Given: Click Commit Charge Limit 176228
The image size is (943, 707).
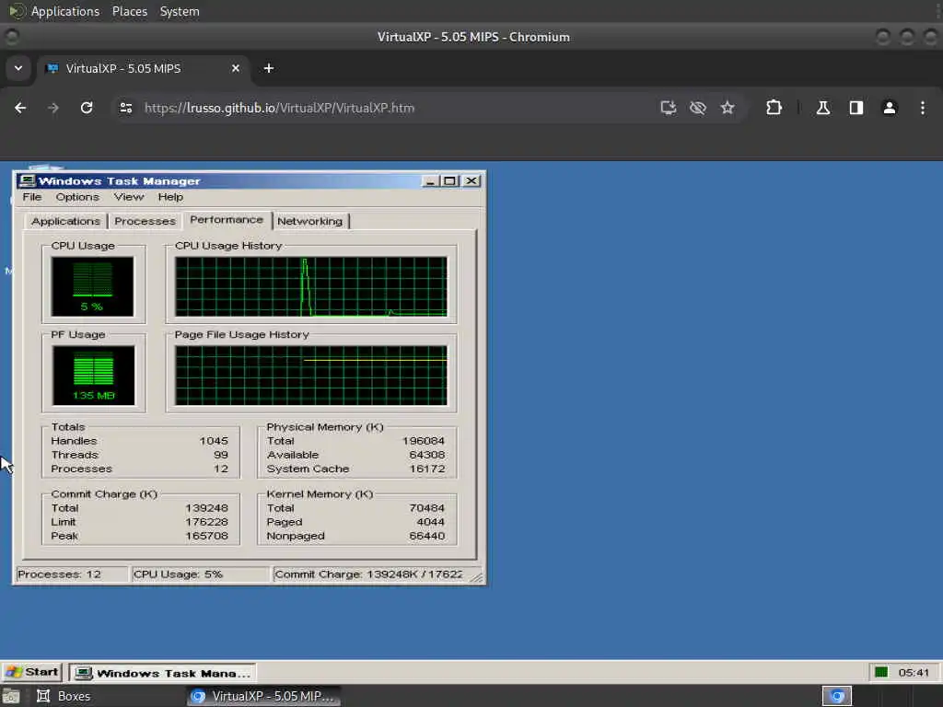Looking at the screenshot, I should pyautogui.click(x=206, y=522).
